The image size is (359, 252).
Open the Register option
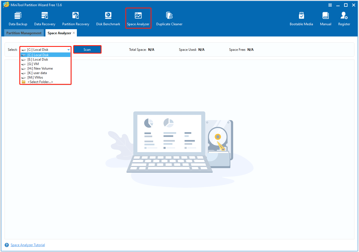pos(344,18)
